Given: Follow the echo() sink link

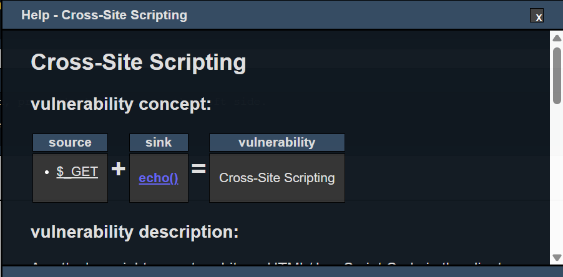Looking at the screenshot, I should coord(159,178).
